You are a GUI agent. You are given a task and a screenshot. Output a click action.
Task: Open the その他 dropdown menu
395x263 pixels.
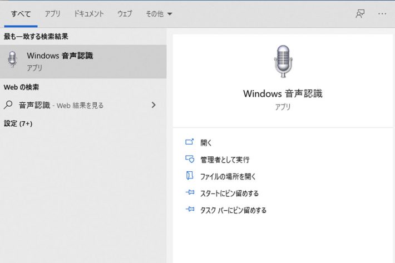pos(159,14)
